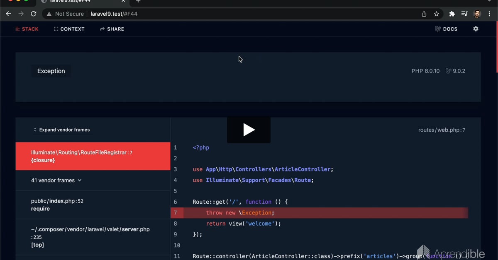Go back with the browser back arrow
498x260 pixels.
(8, 14)
